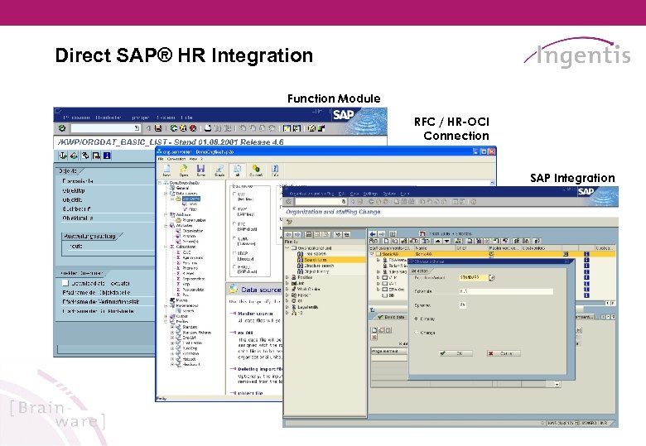Expand the Profiles tree node

pyautogui.click(x=166, y=322)
